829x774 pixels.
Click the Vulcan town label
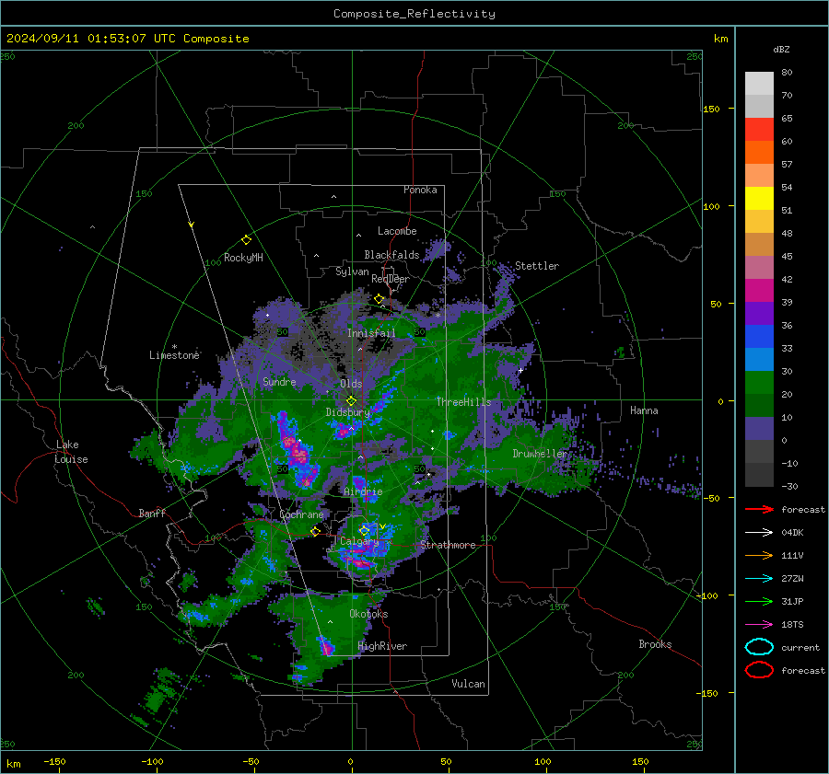[468, 684]
